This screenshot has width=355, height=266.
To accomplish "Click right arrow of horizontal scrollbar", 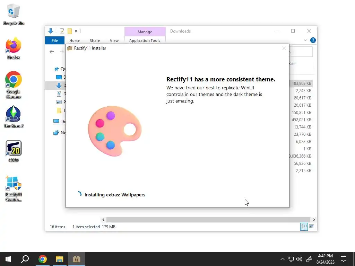I will tap(314, 220).
